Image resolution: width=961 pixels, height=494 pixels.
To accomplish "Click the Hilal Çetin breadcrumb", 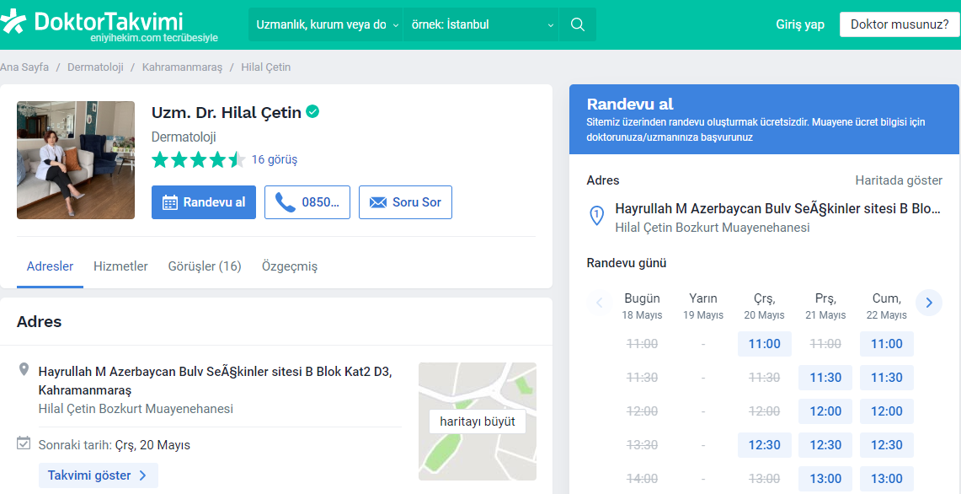I will pyautogui.click(x=266, y=67).
